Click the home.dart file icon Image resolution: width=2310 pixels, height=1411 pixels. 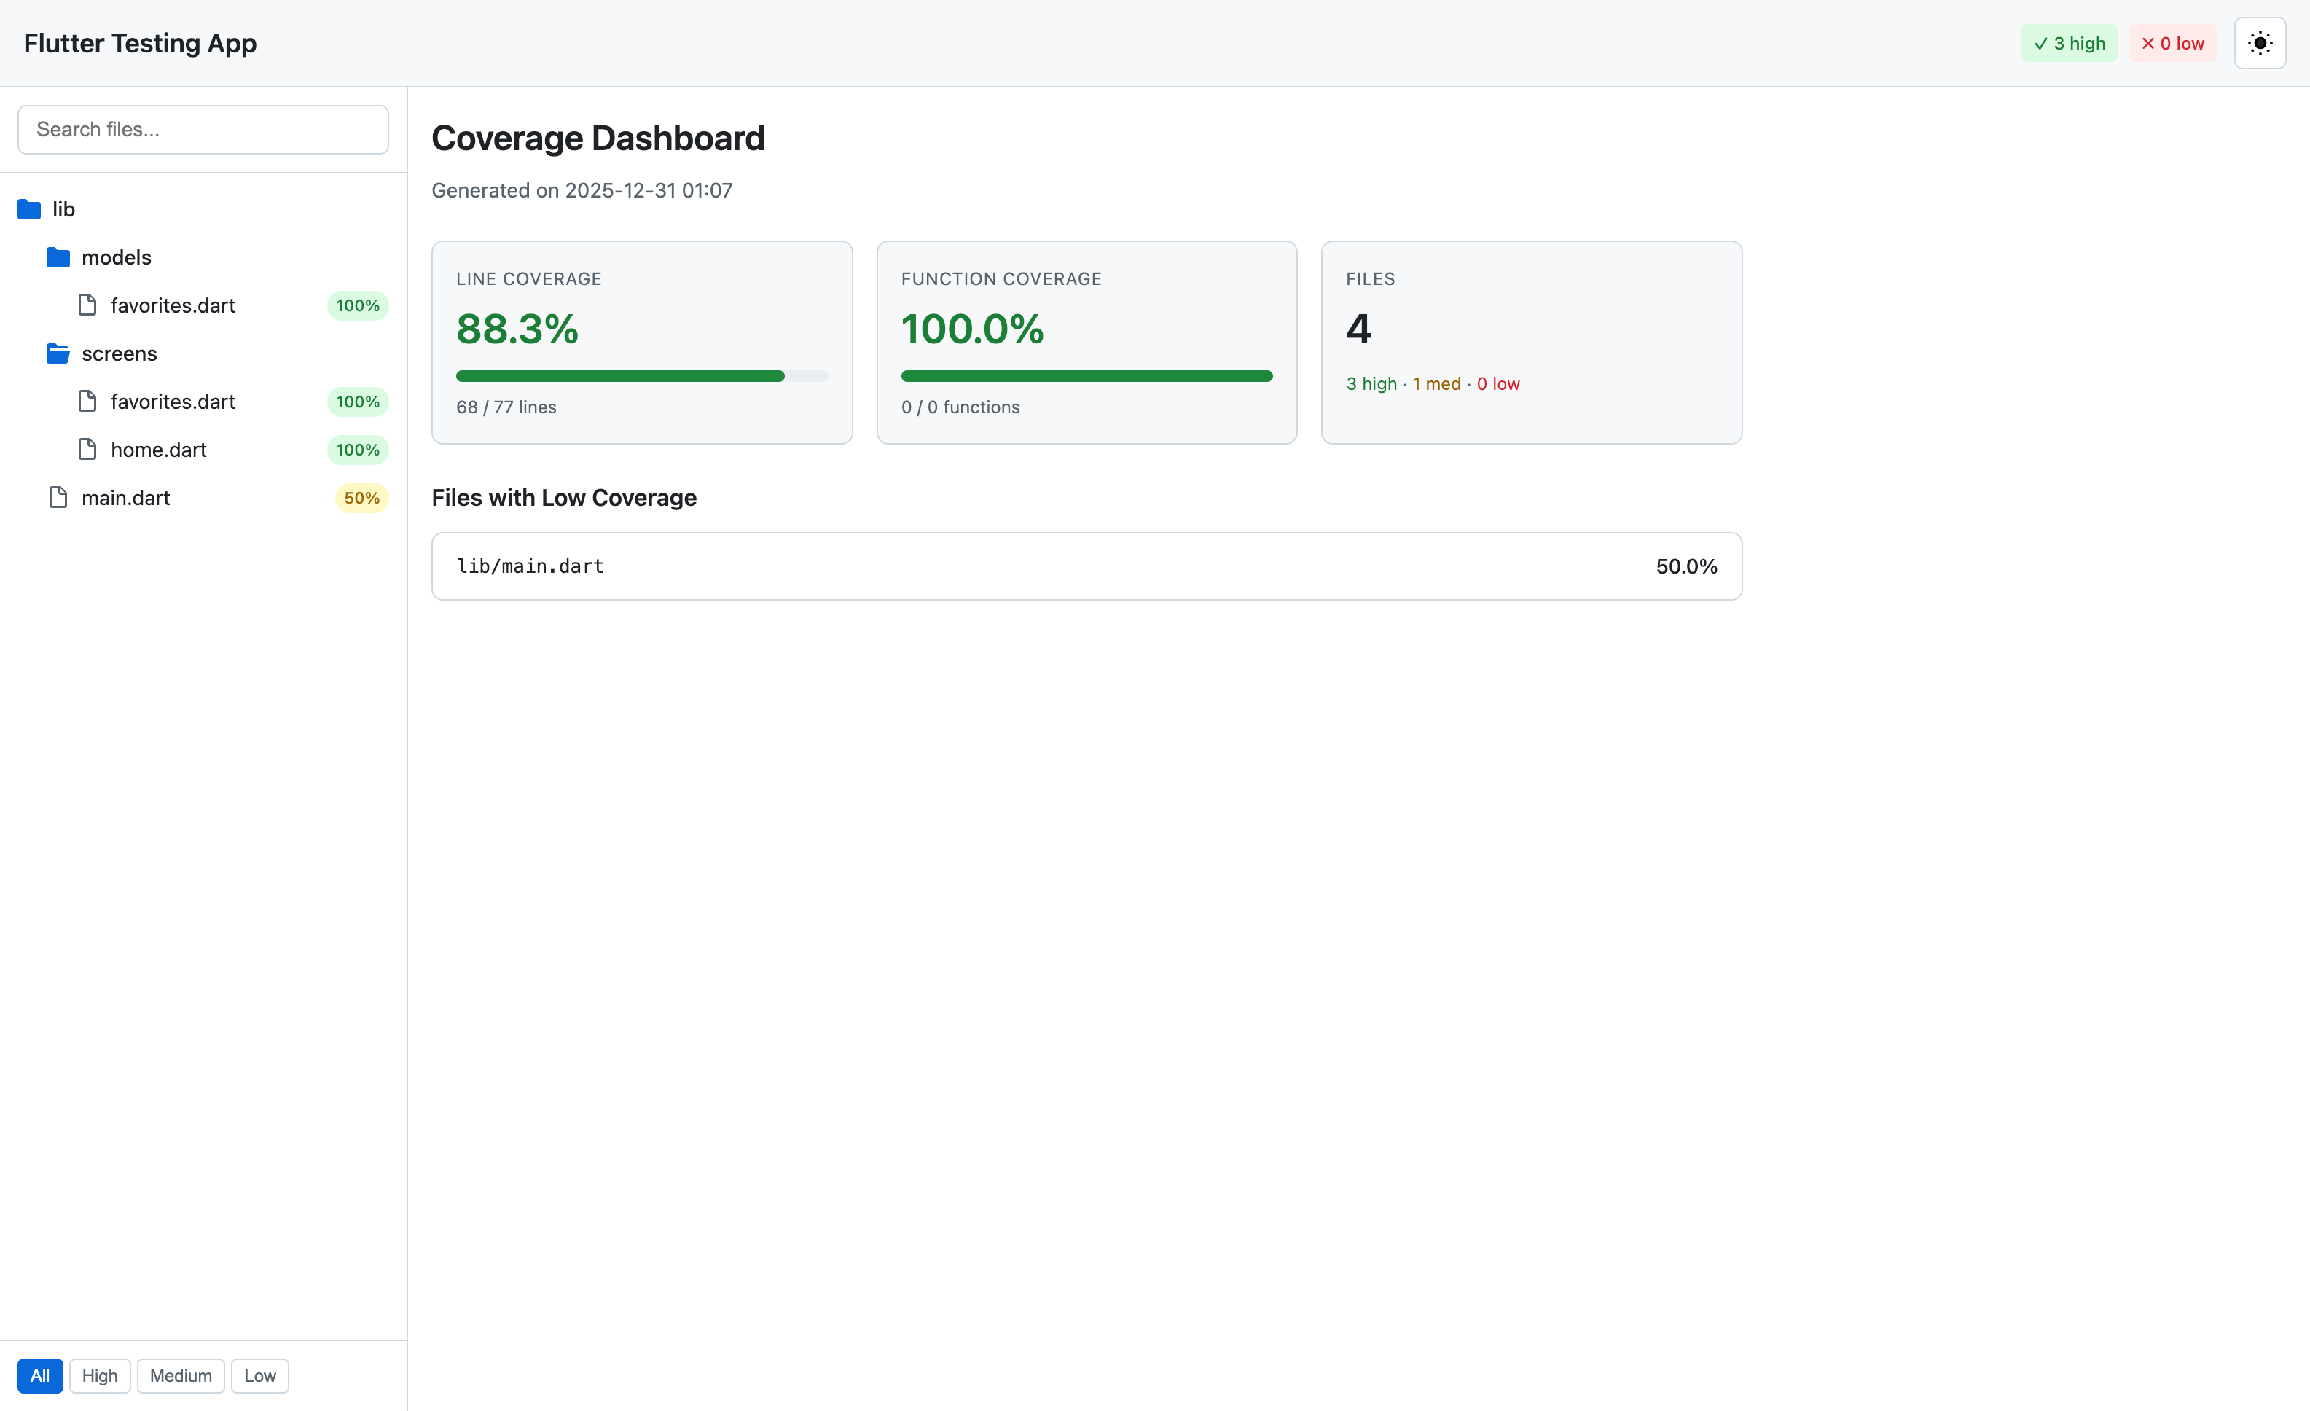[87, 450]
